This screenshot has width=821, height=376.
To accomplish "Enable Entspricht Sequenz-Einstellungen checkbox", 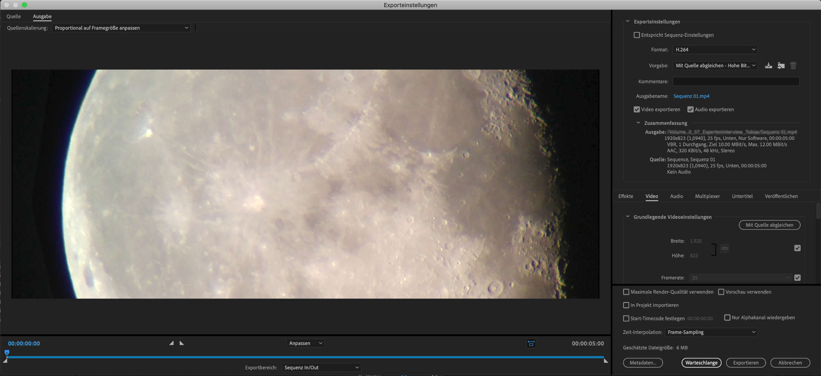I will (637, 35).
